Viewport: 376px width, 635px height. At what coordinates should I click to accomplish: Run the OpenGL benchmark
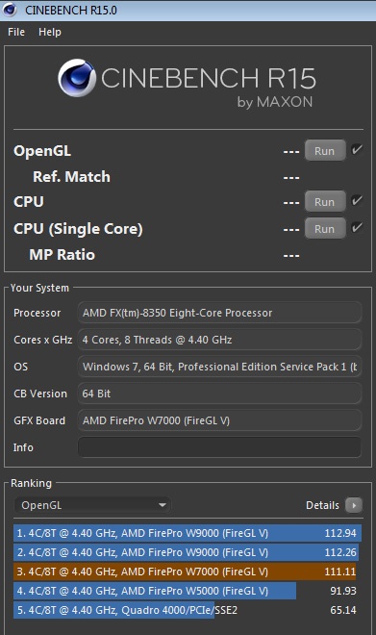pyautogui.click(x=325, y=151)
